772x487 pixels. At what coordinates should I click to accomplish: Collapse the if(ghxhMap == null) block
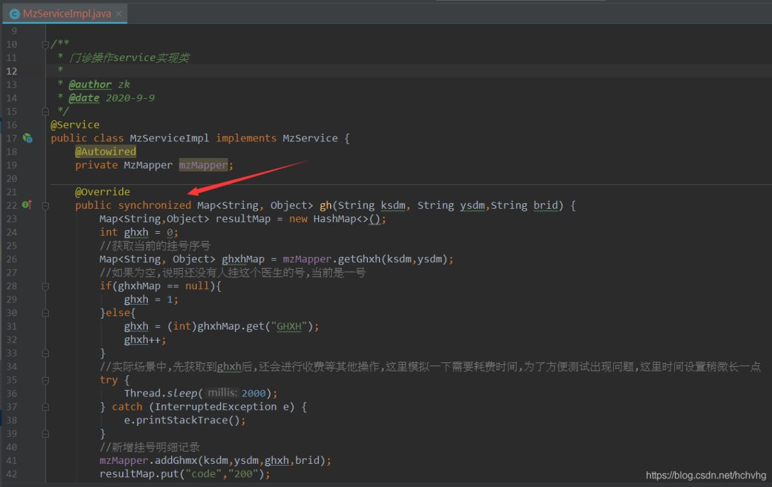coord(45,285)
